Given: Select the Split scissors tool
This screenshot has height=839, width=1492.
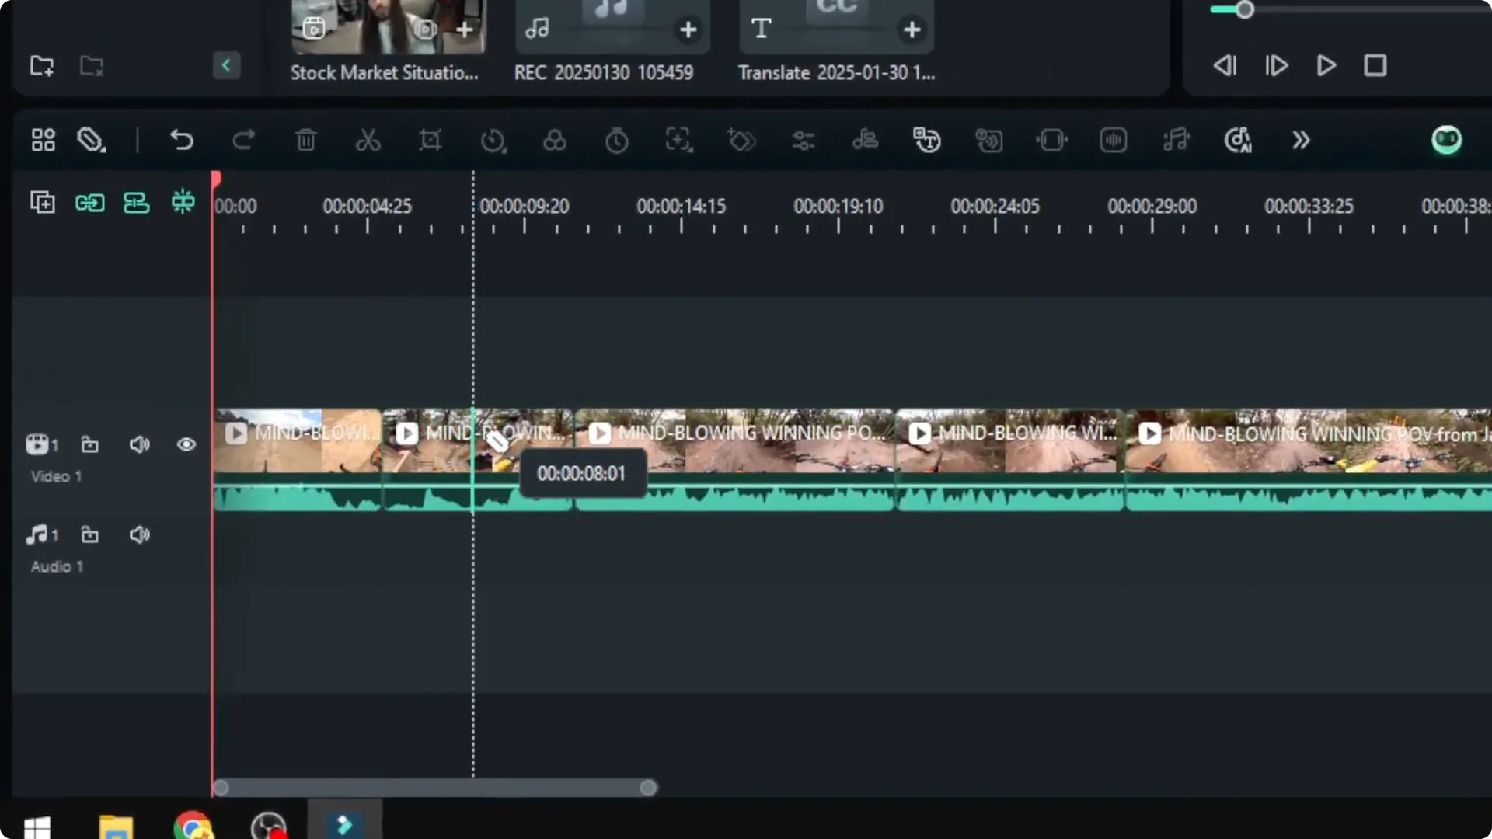Looking at the screenshot, I should 368,141.
